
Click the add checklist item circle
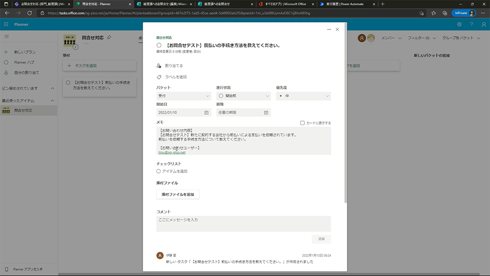pyautogui.click(x=158, y=171)
